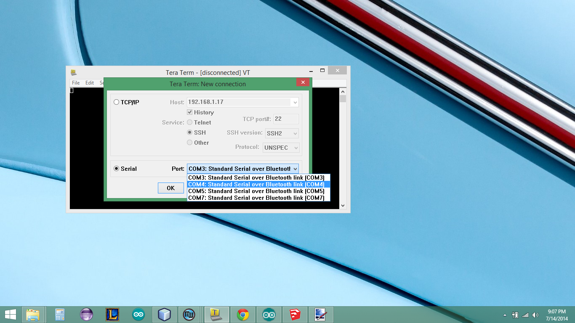Screen dimensions: 575x323
Task: Click the Tera Term title bar icon
Action: [74, 72]
